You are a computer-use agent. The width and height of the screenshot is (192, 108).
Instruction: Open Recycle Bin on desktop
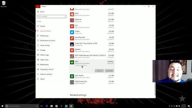[4, 4]
